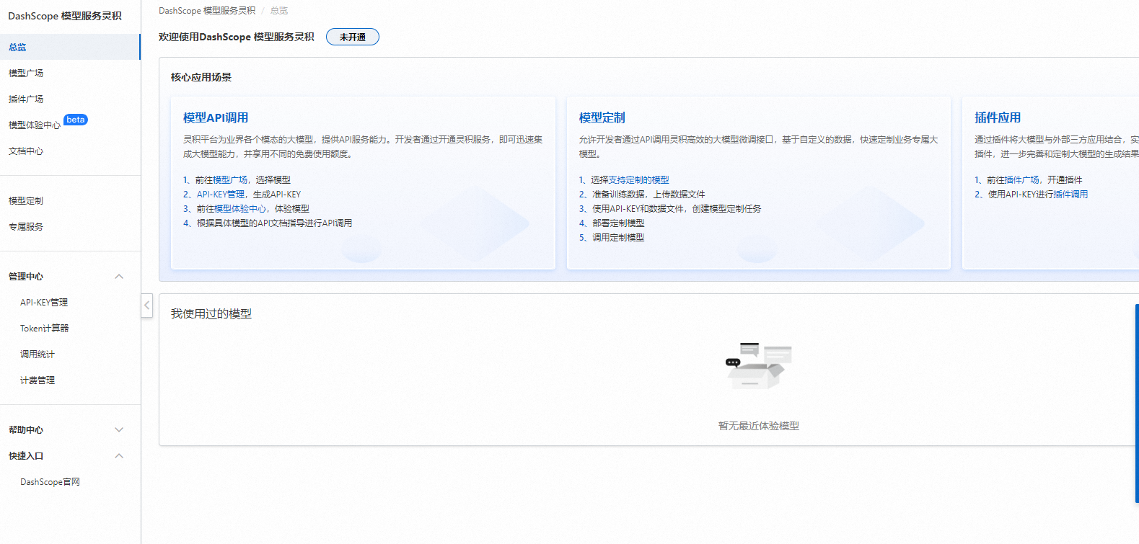Click the vertical scrollbar on right edge
This screenshot has width=1139, height=544.
1137,403
